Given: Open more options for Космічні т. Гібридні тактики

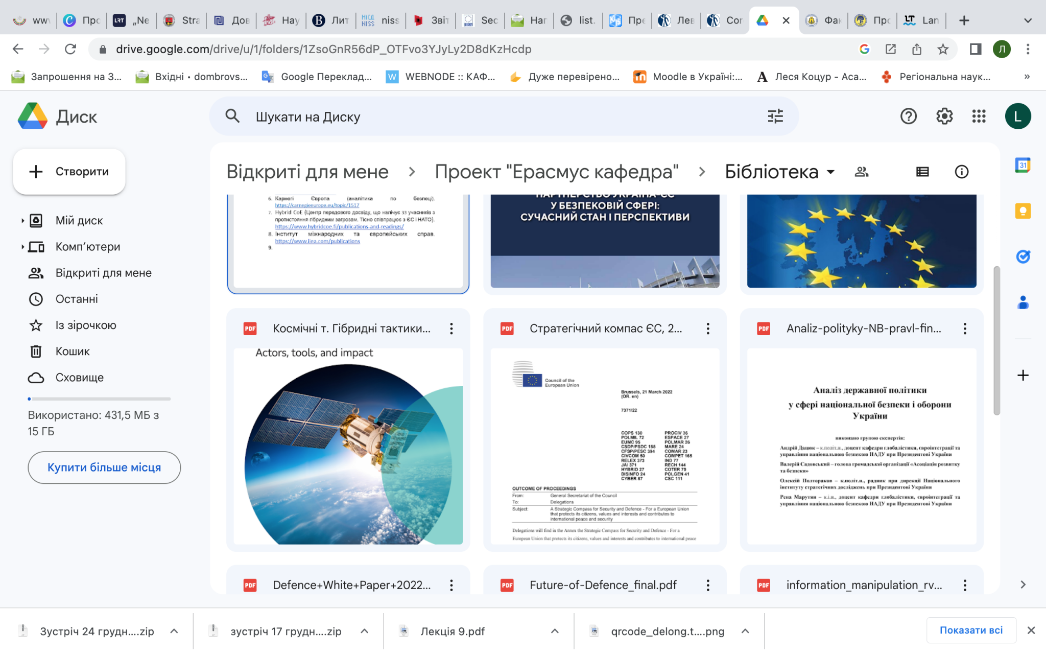Looking at the screenshot, I should 451,329.
